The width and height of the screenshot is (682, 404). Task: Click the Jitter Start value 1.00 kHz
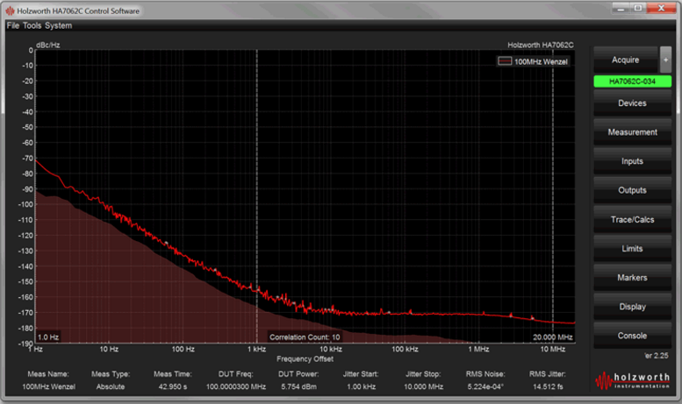(x=361, y=386)
